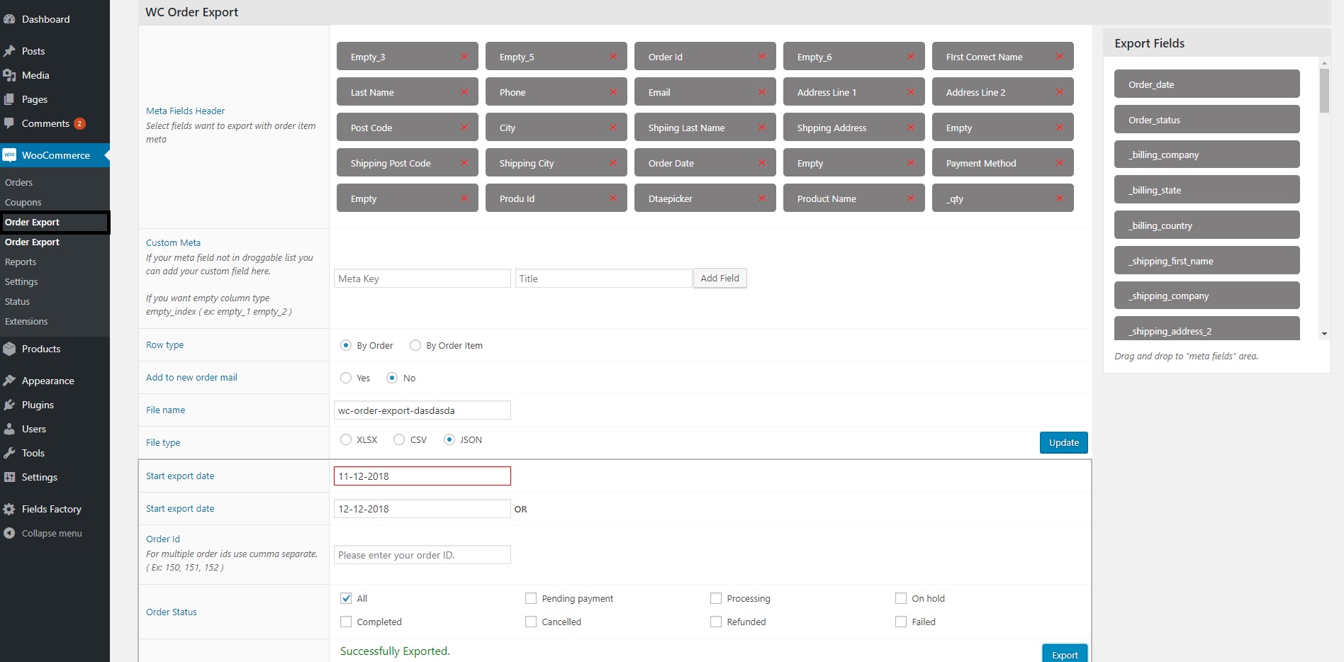Focus the Meta Key input
1344x662 pixels.
point(422,279)
